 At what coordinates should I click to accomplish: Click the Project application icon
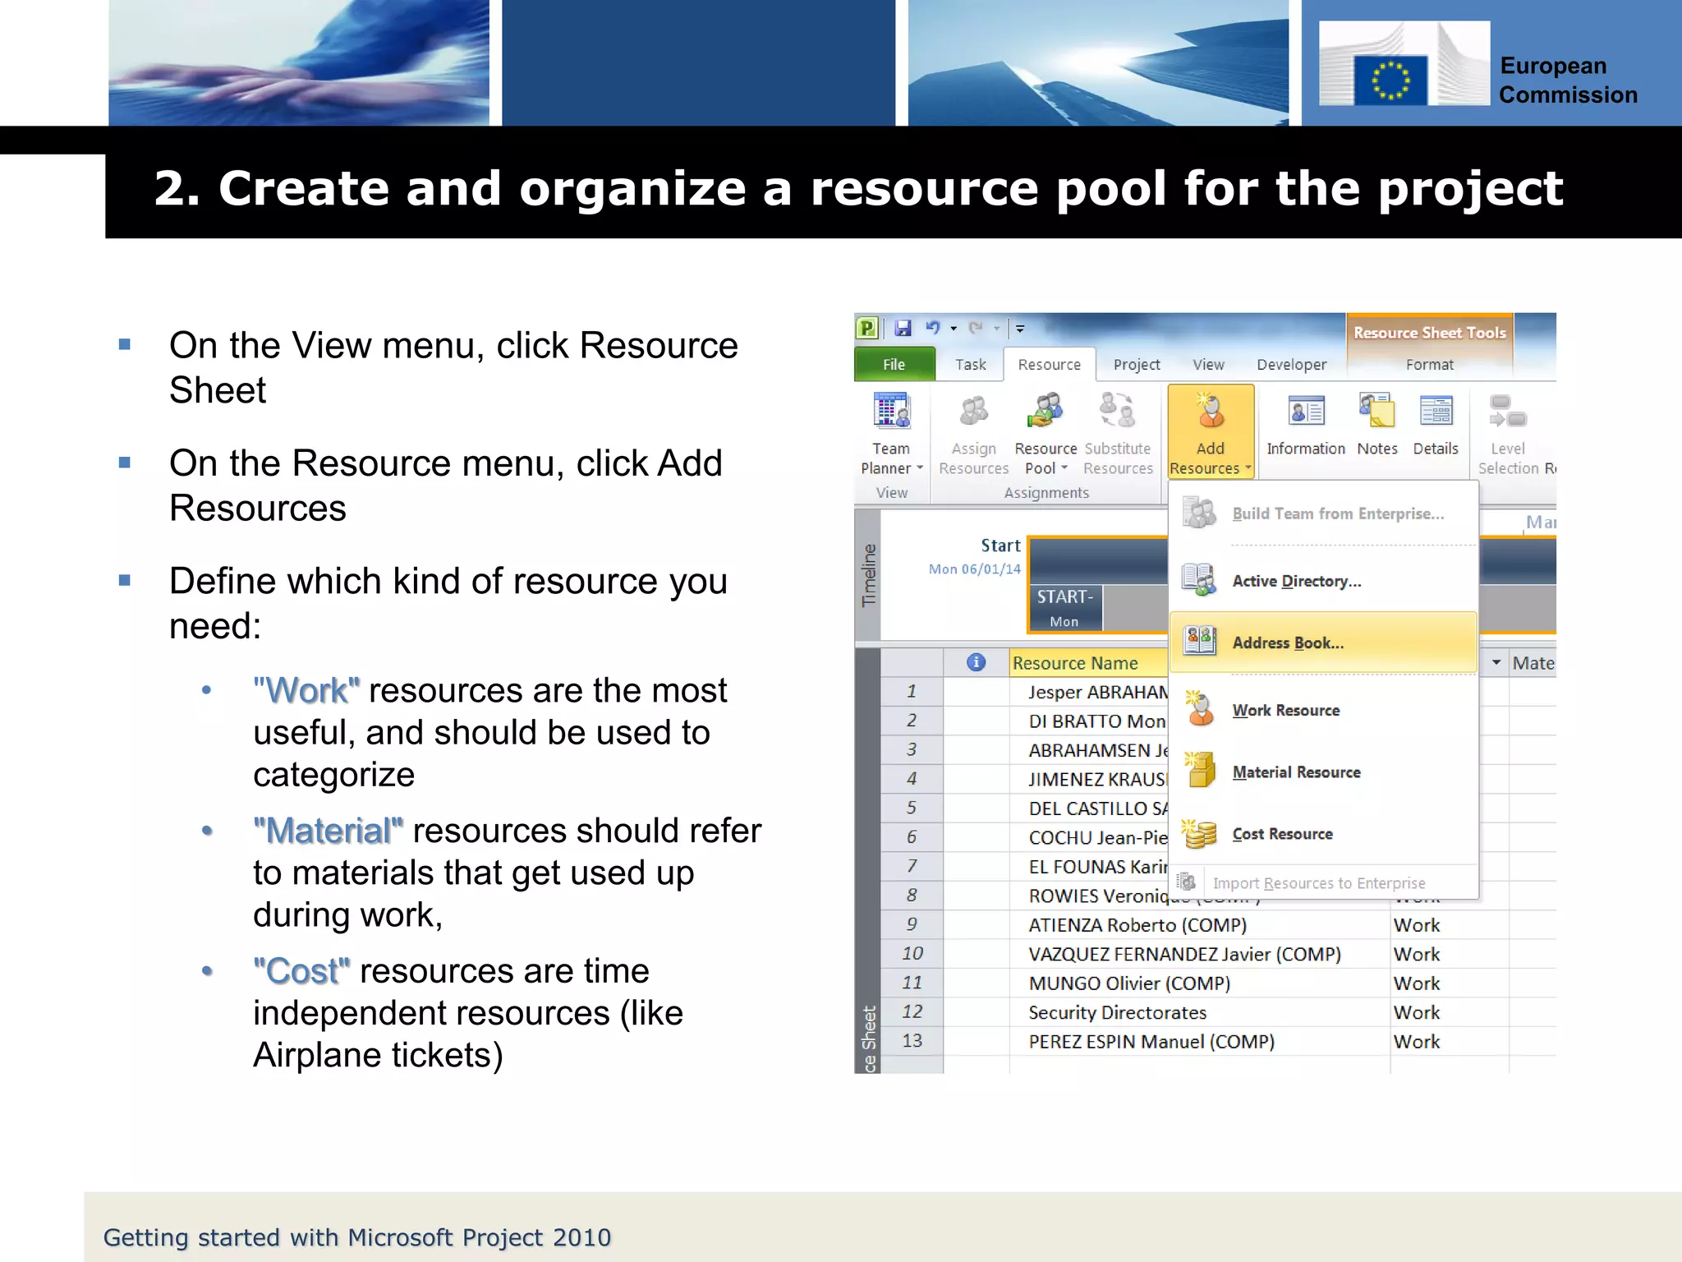(868, 328)
